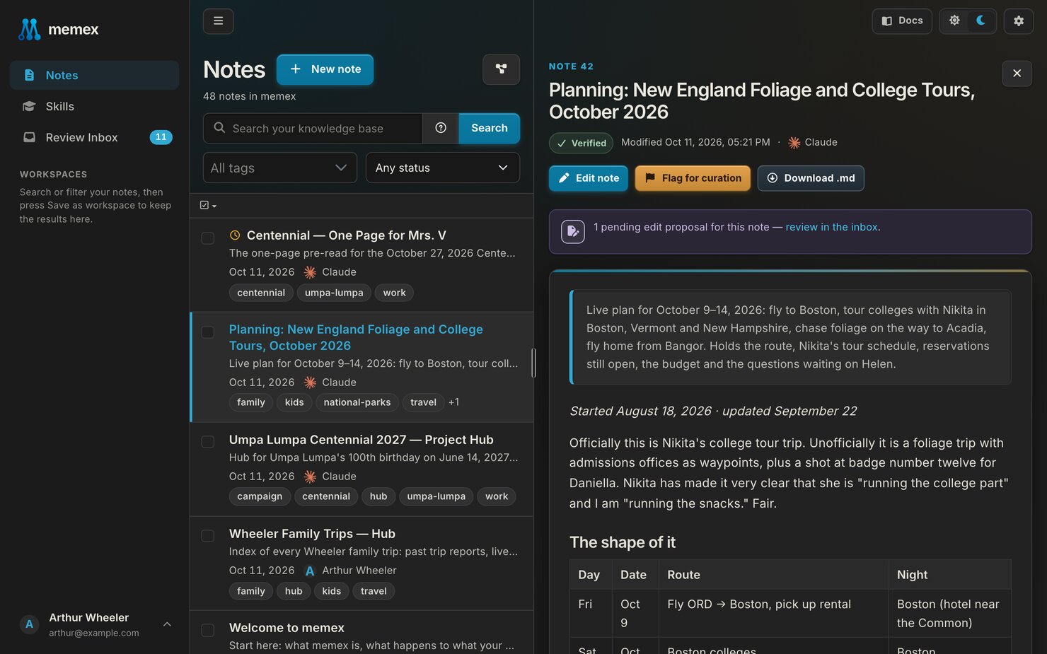Open the select-all checkbox dropdown
This screenshot has width=1047, height=654.
pyautogui.click(x=209, y=205)
